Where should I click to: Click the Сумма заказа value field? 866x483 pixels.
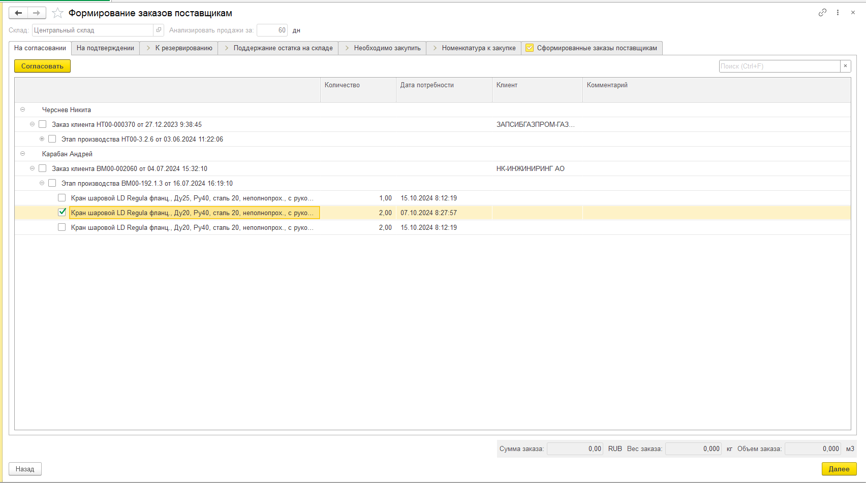click(575, 448)
